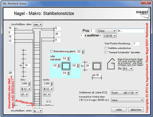Viewport: 153px width, 117px height.
Task: Open the 'Anschlußbew. oben' dropdown
Action: pyautogui.click(x=37, y=24)
